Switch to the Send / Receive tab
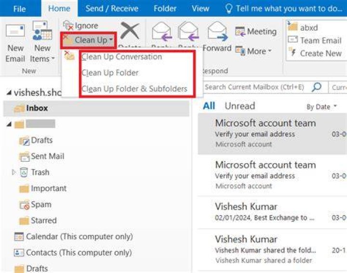 112,8
